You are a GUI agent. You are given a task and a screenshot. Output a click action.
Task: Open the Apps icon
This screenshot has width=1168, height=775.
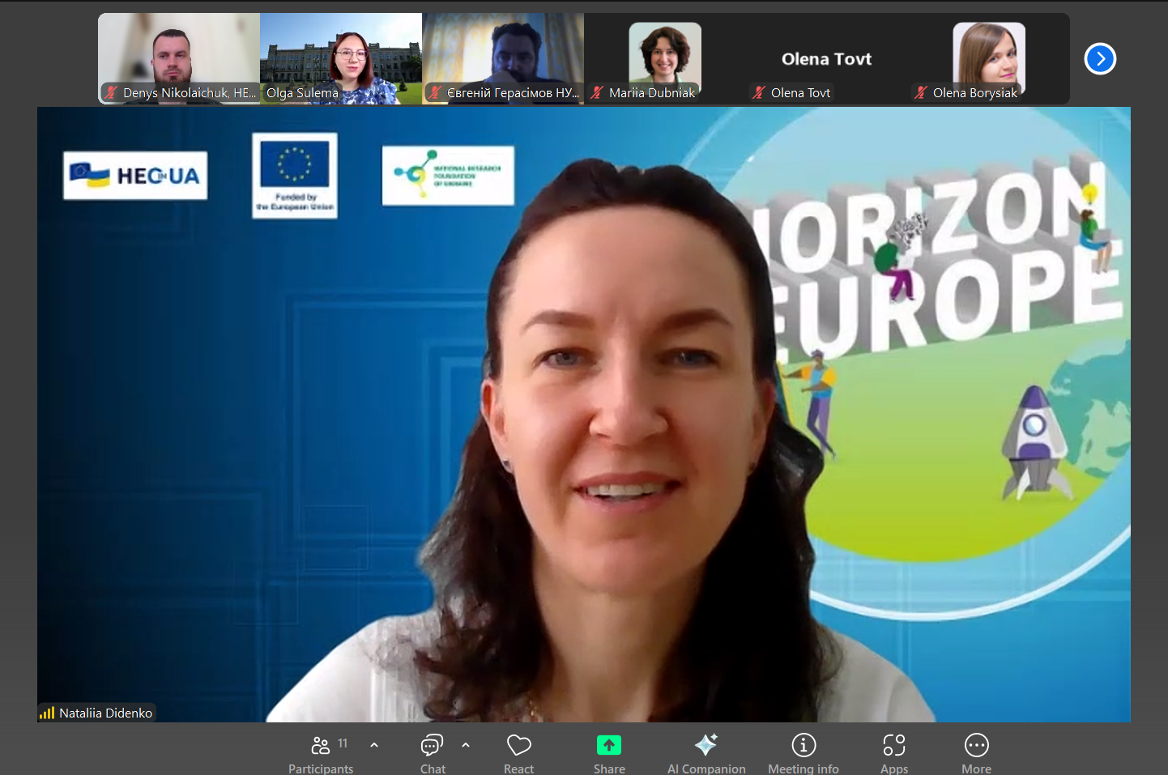(894, 745)
